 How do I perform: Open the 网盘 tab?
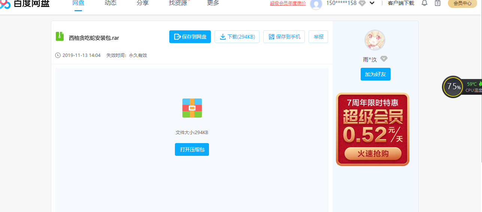tap(78, 3)
